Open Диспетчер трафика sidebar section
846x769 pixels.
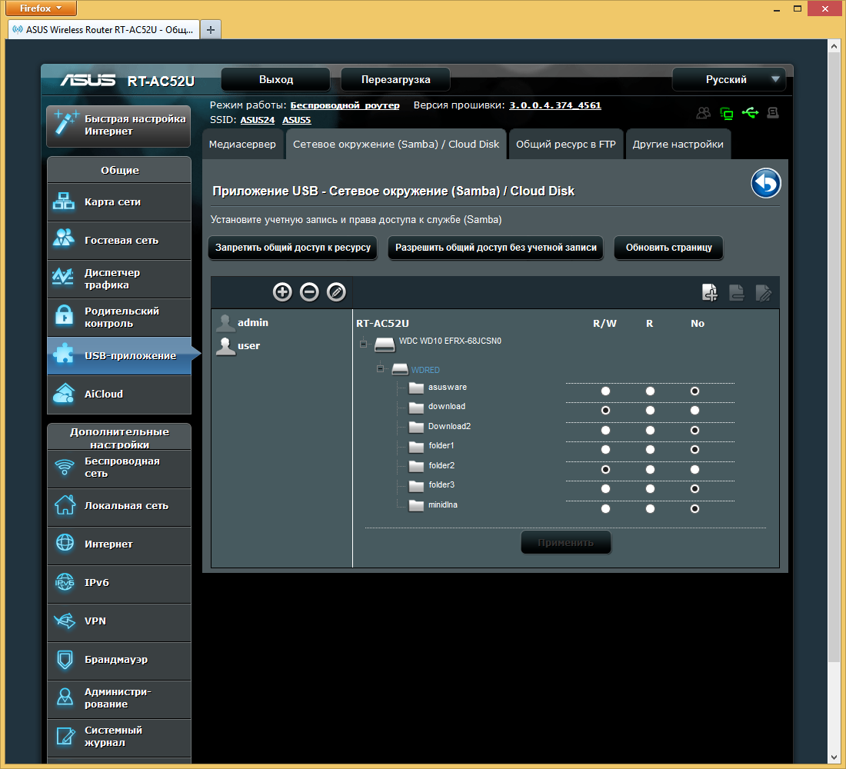click(119, 279)
